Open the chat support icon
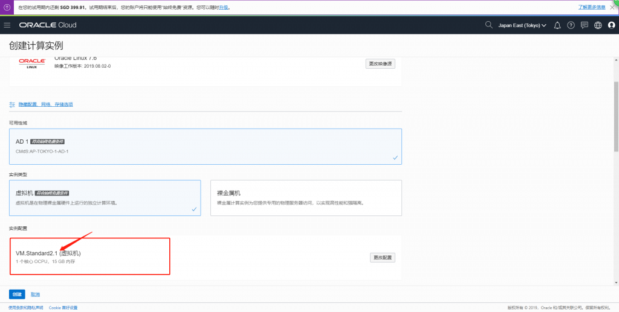 point(585,25)
